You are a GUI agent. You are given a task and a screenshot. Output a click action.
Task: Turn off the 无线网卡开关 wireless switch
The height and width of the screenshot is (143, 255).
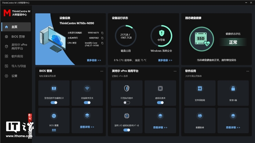(x=87, y=103)
